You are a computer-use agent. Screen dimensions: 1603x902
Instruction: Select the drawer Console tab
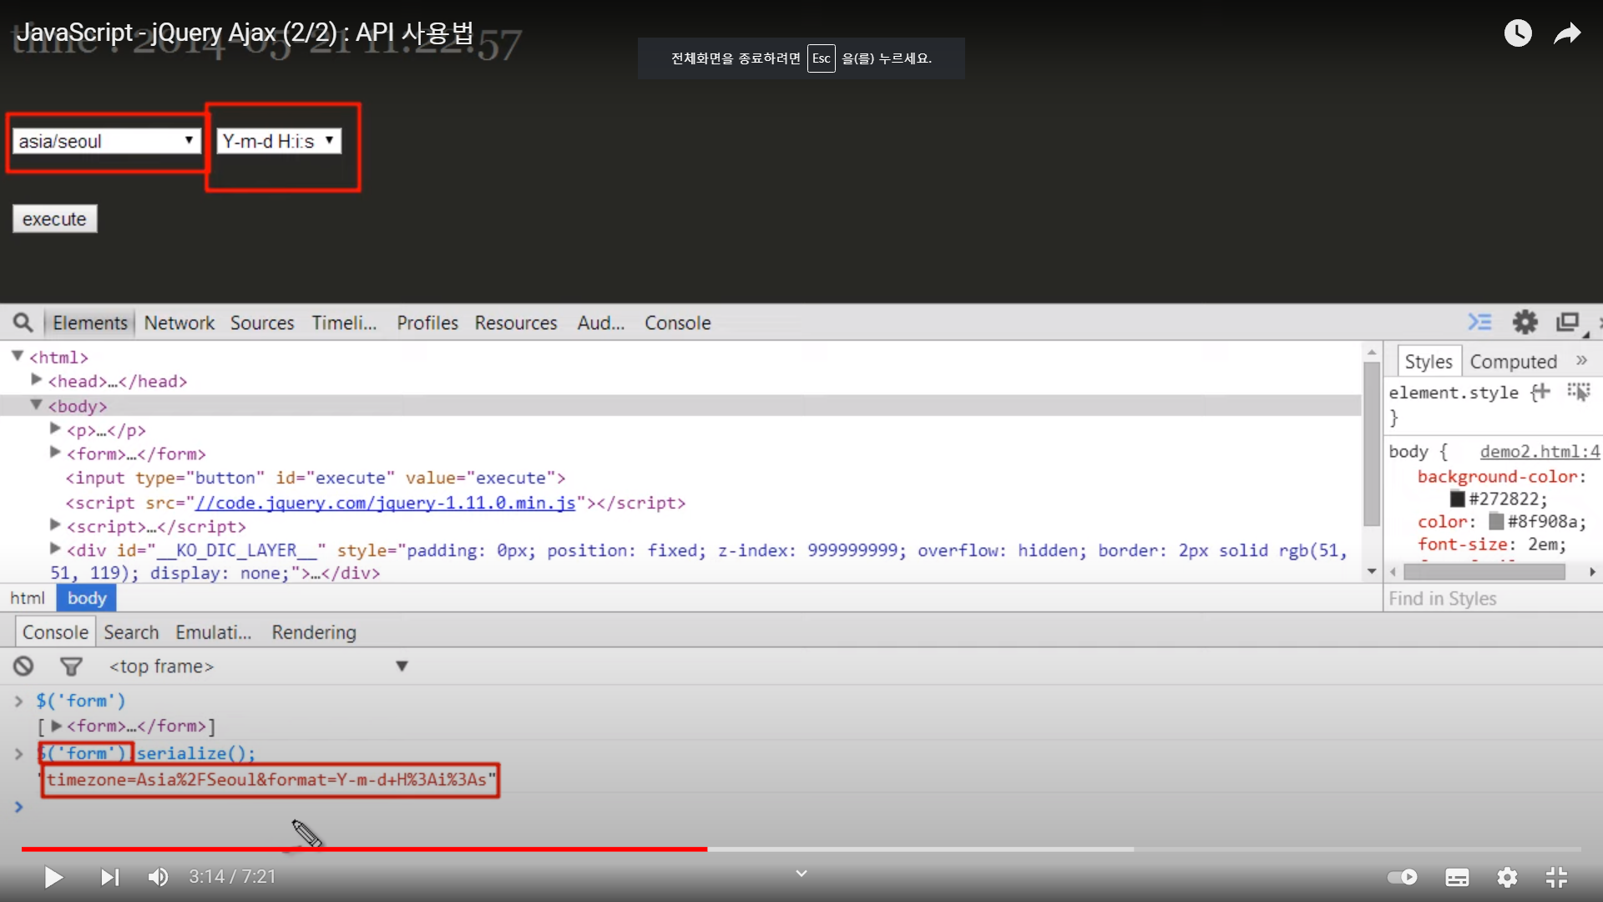pyautogui.click(x=55, y=632)
